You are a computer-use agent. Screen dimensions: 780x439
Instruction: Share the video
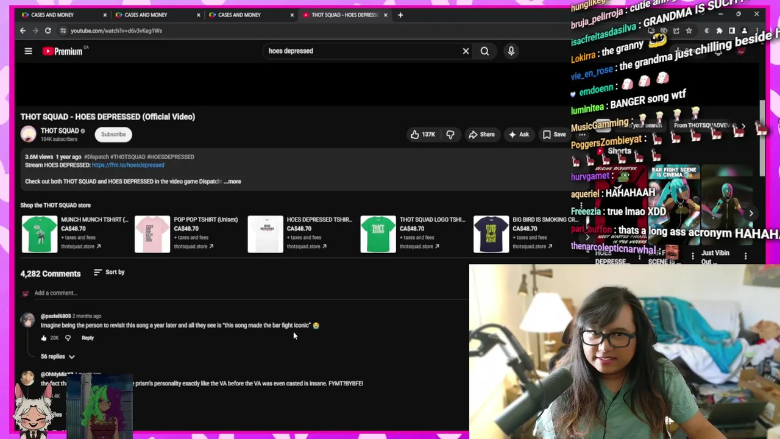point(481,134)
